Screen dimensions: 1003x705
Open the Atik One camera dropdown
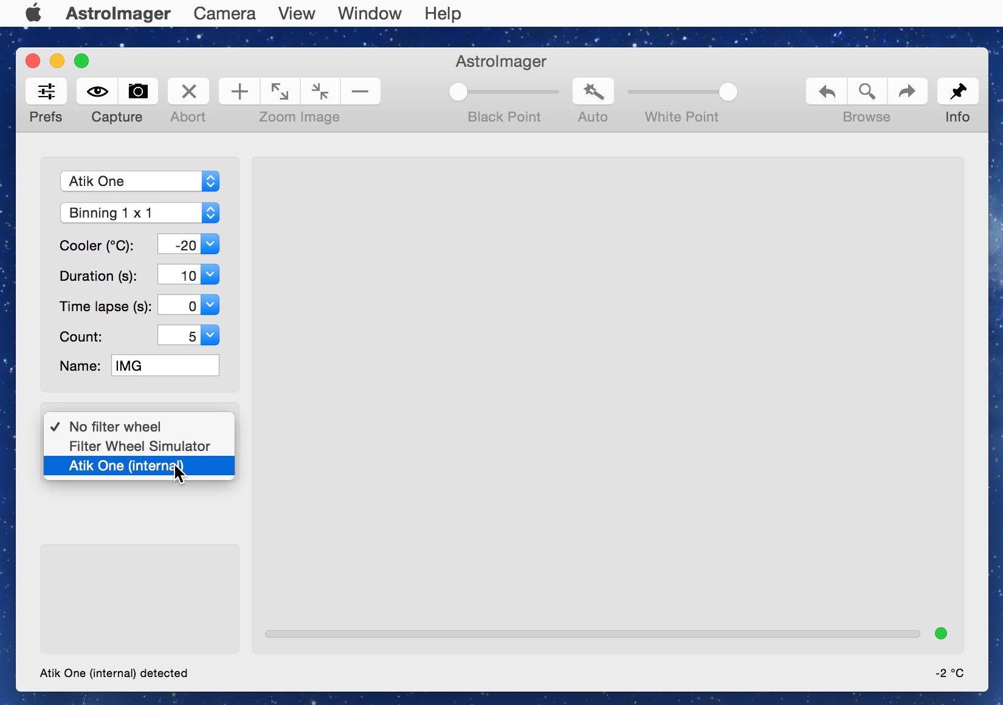[x=140, y=181]
